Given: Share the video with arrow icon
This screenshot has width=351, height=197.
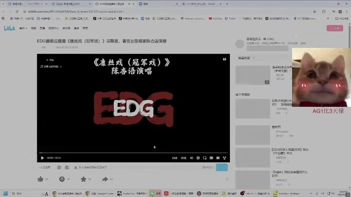Looking at the screenshot, I should tap(105, 179).
